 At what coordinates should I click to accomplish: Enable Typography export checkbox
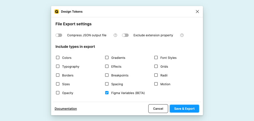[x=58, y=67]
